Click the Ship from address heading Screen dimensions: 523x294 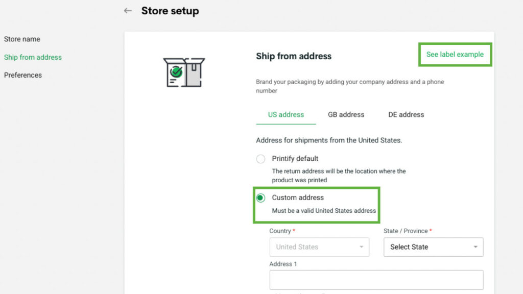tap(294, 56)
